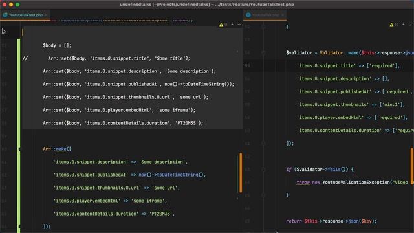Click array entry 'items.0.snippet.publishedAt' with now()
This screenshot has width=414, height=233.
click(x=129, y=175)
